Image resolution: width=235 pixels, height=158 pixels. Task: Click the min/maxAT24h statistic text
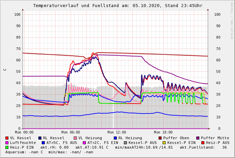click(x=144, y=147)
